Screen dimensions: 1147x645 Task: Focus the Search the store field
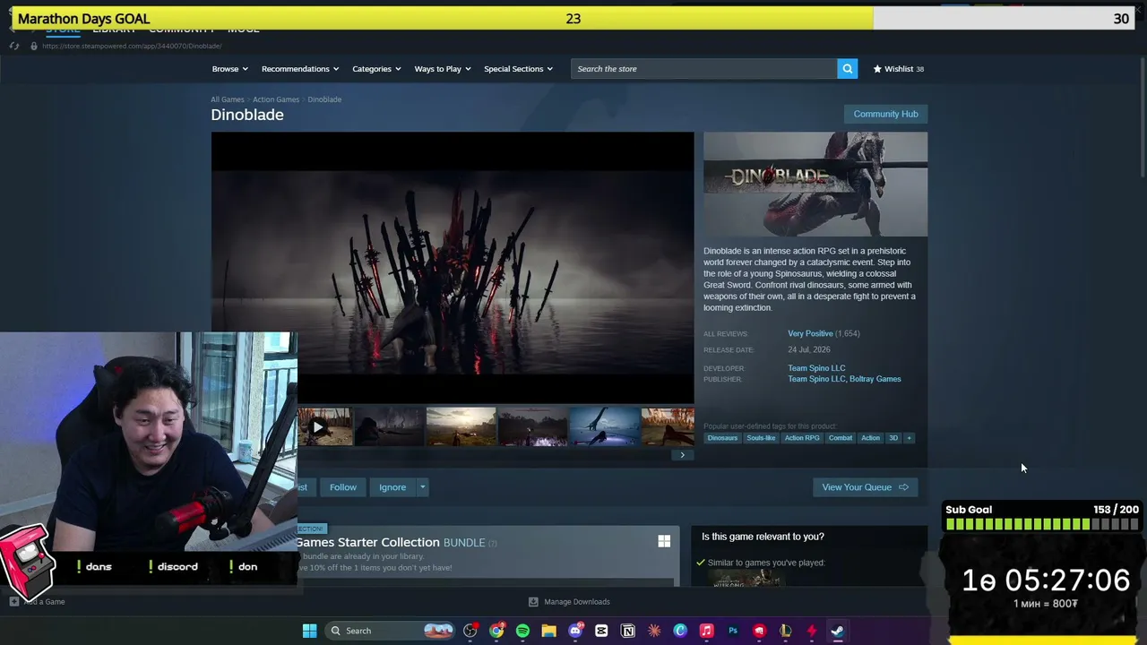pyautogui.click(x=704, y=69)
